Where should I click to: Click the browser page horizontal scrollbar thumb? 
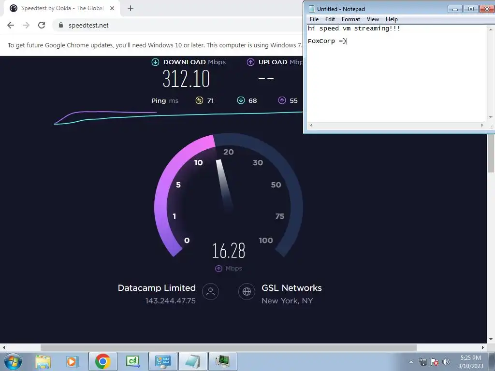coord(229,347)
